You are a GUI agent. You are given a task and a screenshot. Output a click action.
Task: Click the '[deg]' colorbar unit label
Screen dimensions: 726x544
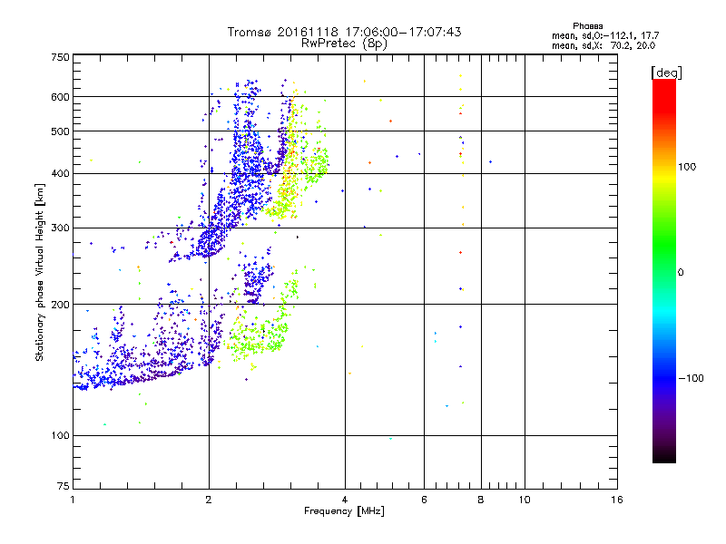coord(666,73)
